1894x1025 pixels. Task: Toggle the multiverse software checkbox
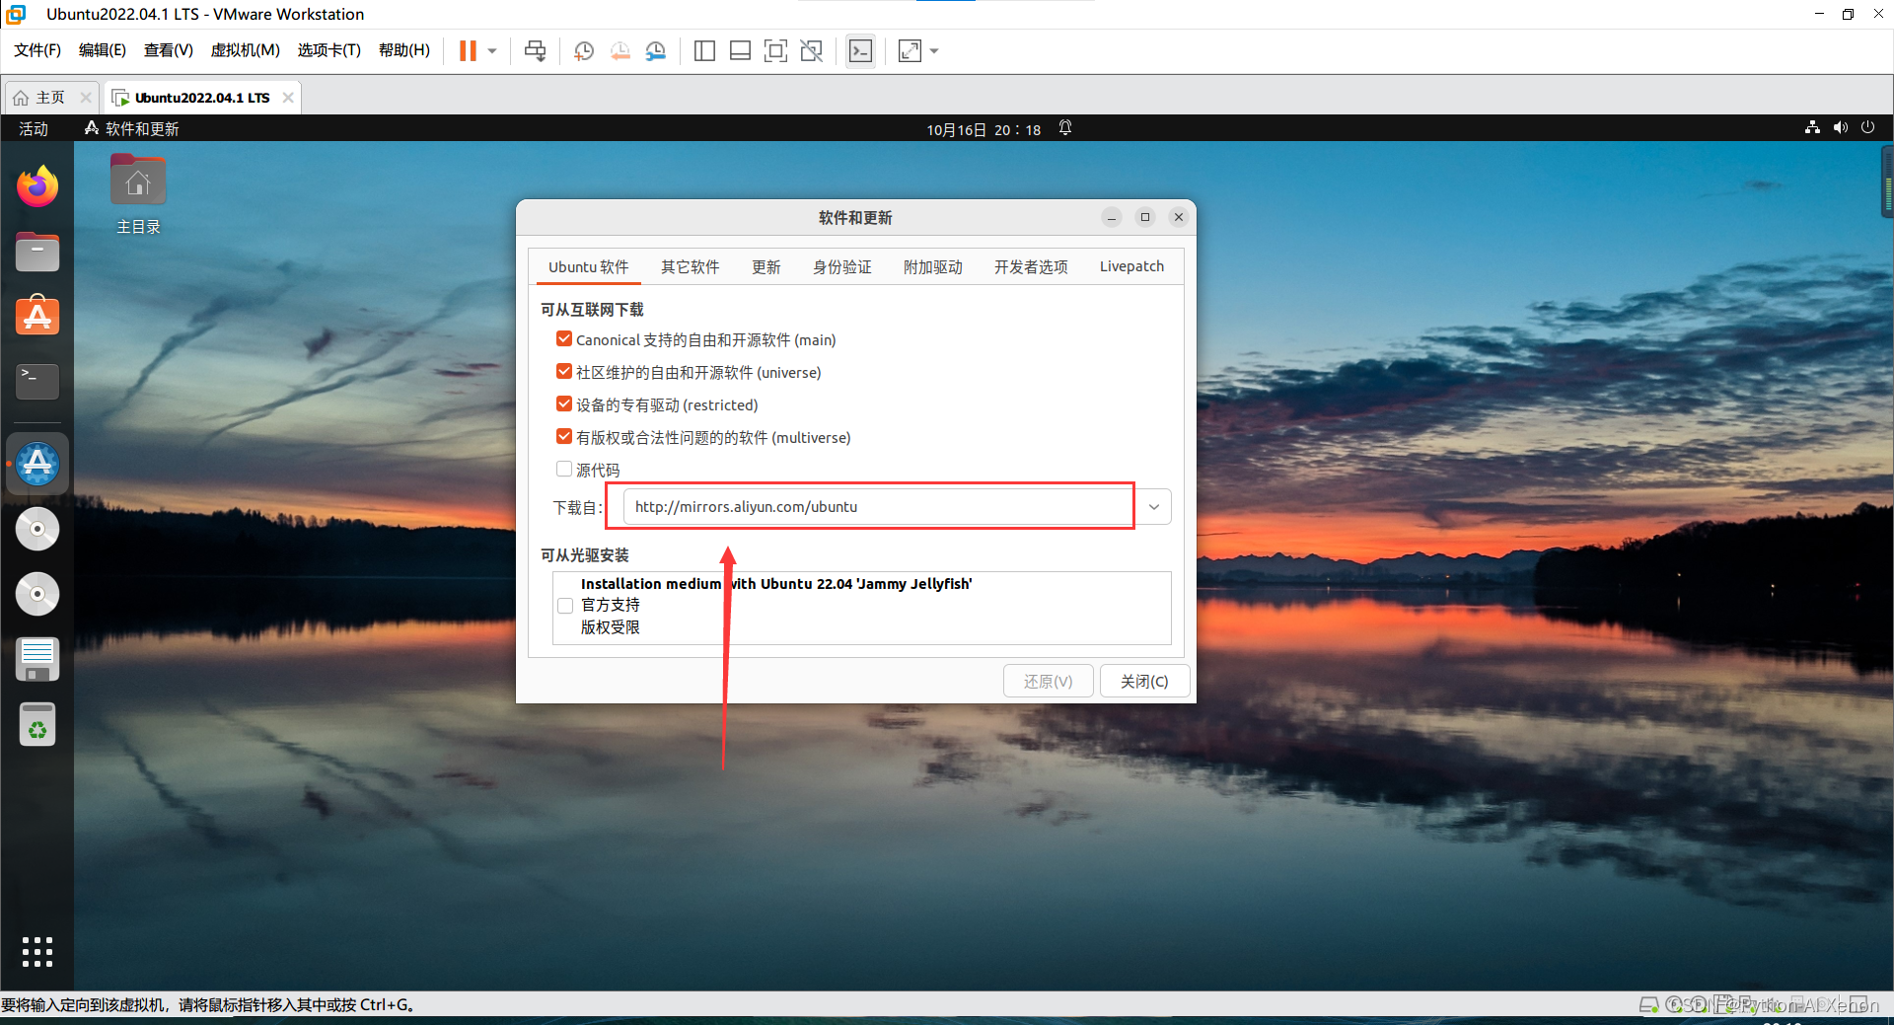click(564, 437)
